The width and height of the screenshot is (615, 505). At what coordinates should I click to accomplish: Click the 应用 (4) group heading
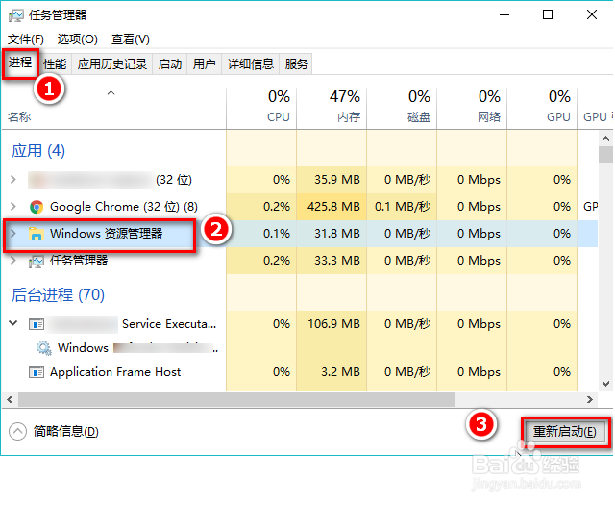point(38,151)
